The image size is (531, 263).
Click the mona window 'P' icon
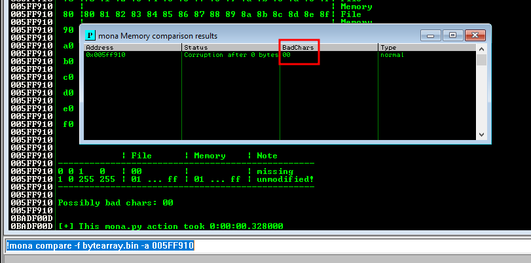pyautogui.click(x=90, y=35)
